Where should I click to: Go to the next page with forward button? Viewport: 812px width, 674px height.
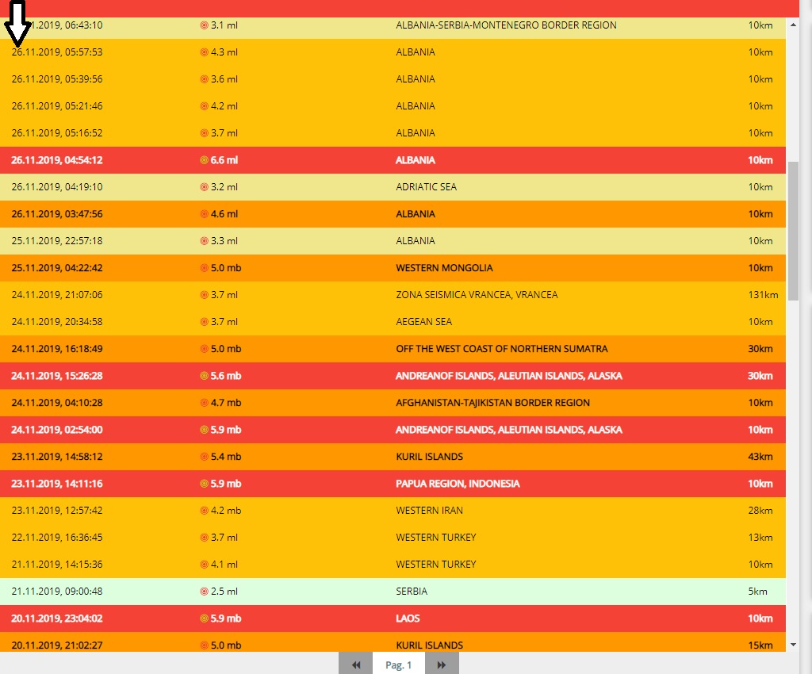click(x=442, y=664)
